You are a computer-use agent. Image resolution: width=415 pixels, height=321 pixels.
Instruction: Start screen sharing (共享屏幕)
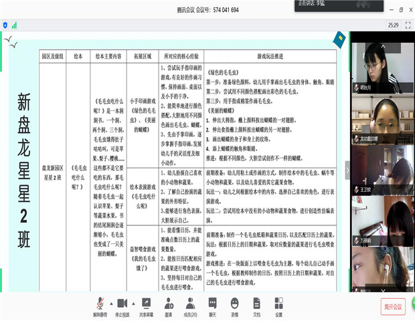click(146, 306)
